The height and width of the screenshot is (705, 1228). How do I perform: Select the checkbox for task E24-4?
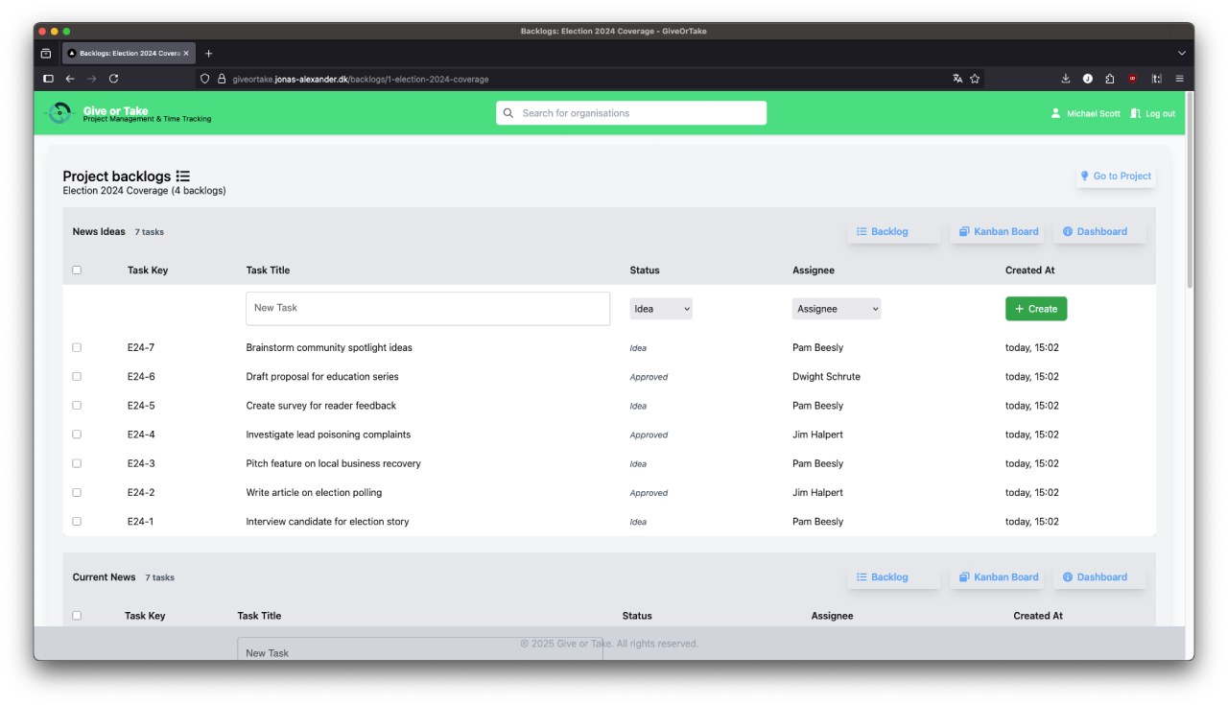[x=77, y=435]
